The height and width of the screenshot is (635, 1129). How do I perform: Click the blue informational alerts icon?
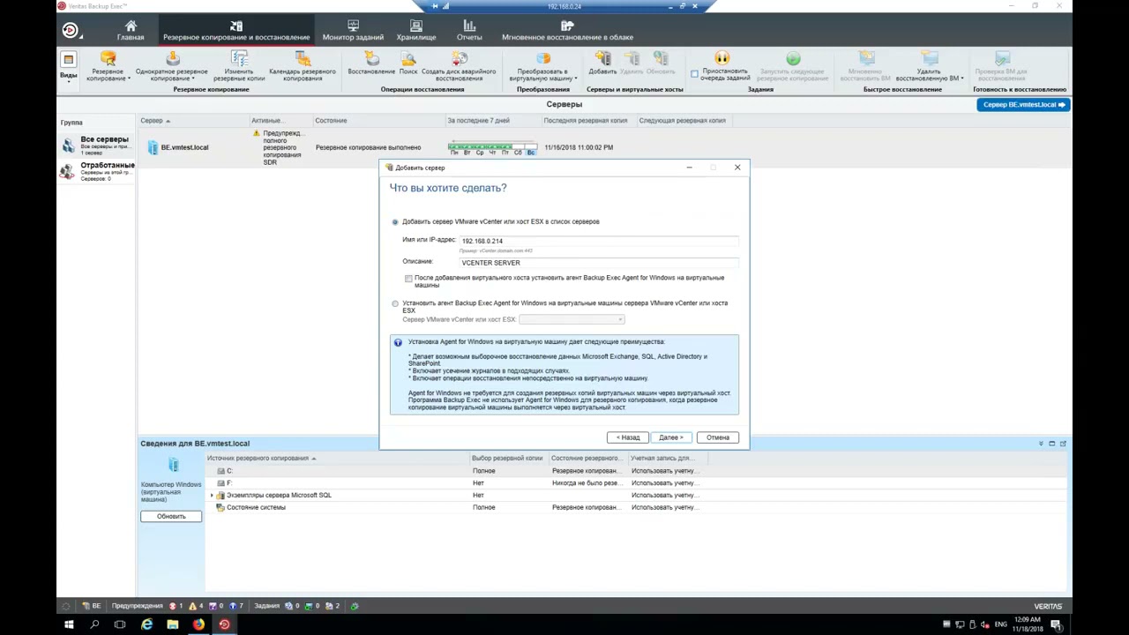click(x=233, y=606)
